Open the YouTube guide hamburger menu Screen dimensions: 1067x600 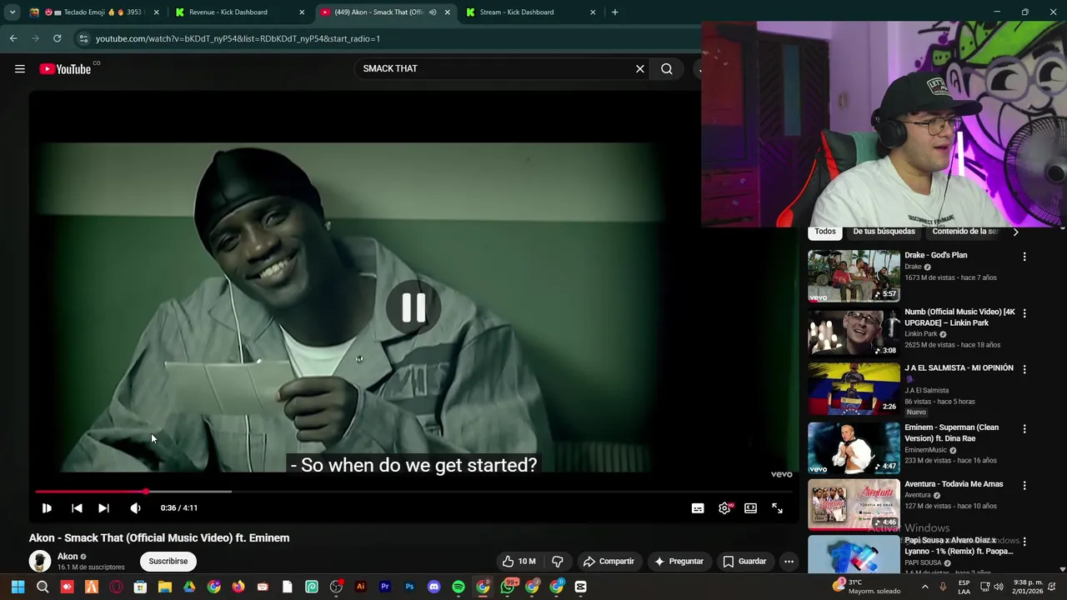click(x=20, y=69)
